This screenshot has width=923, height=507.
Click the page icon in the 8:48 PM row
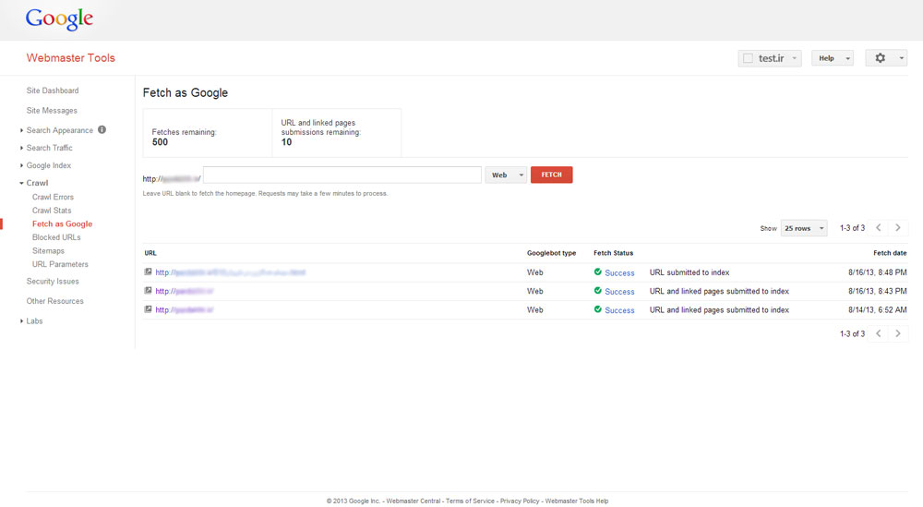[149, 272]
